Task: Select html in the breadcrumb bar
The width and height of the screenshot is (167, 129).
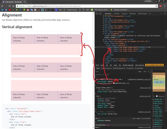Action: pyautogui.click(x=97, y=65)
